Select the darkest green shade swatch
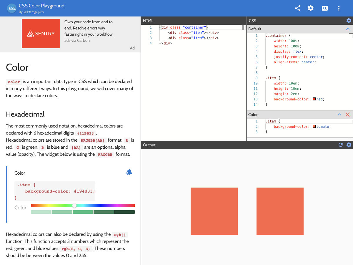353x265 pixels. tap(124, 212)
